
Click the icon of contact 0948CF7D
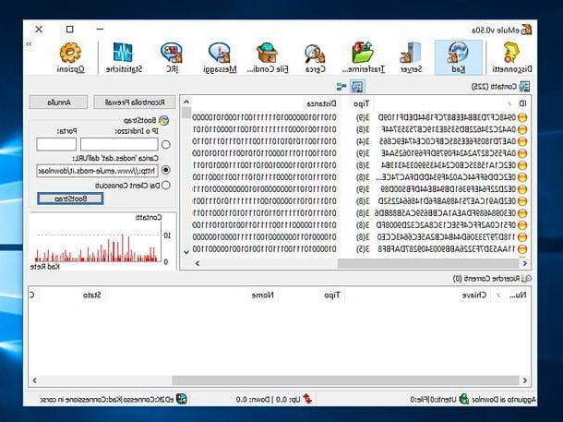pyautogui.click(x=522, y=117)
